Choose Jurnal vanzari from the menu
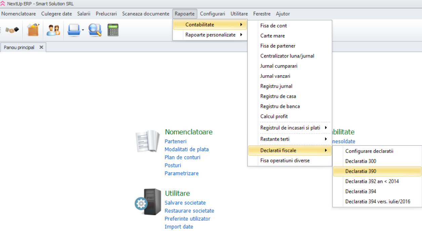Image resolution: width=422 pixels, height=231 pixels. coord(275,76)
